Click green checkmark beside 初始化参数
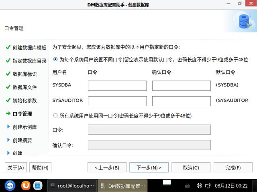This screenshot has width=257, height=192. (x=8, y=100)
